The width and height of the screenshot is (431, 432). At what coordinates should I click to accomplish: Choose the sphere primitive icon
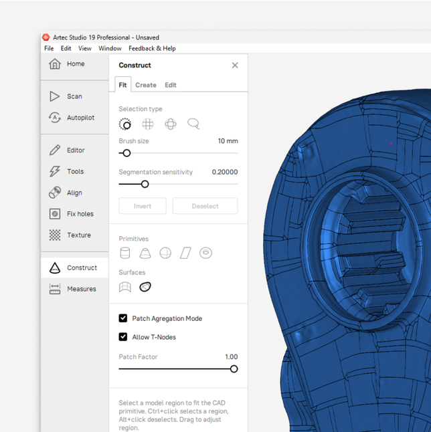coord(165,253)
